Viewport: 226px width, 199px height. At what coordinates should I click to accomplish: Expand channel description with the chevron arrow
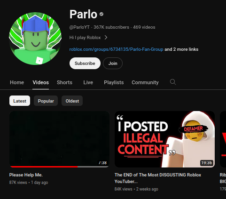pos(106,38)
